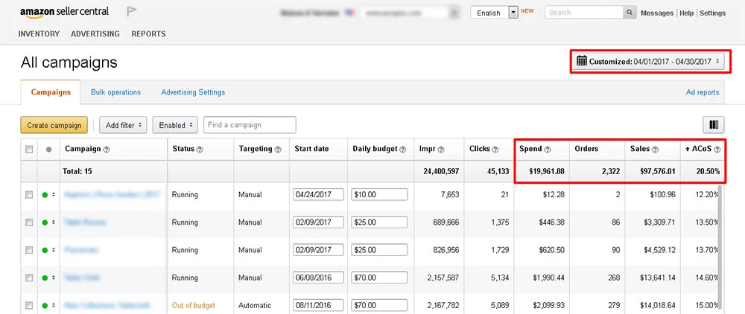Open the English language dropdown

(x=494, y=13)
